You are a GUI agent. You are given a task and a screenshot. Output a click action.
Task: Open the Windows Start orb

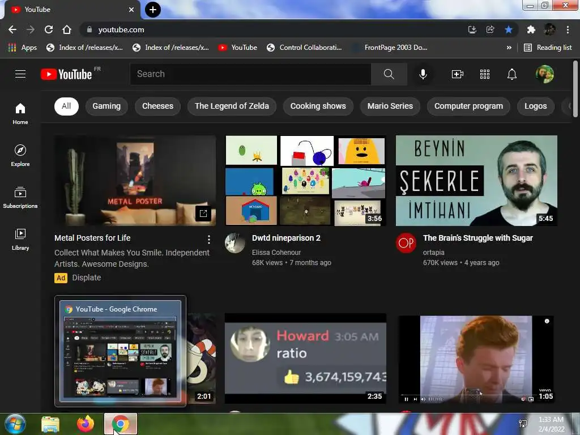point(15,424)
